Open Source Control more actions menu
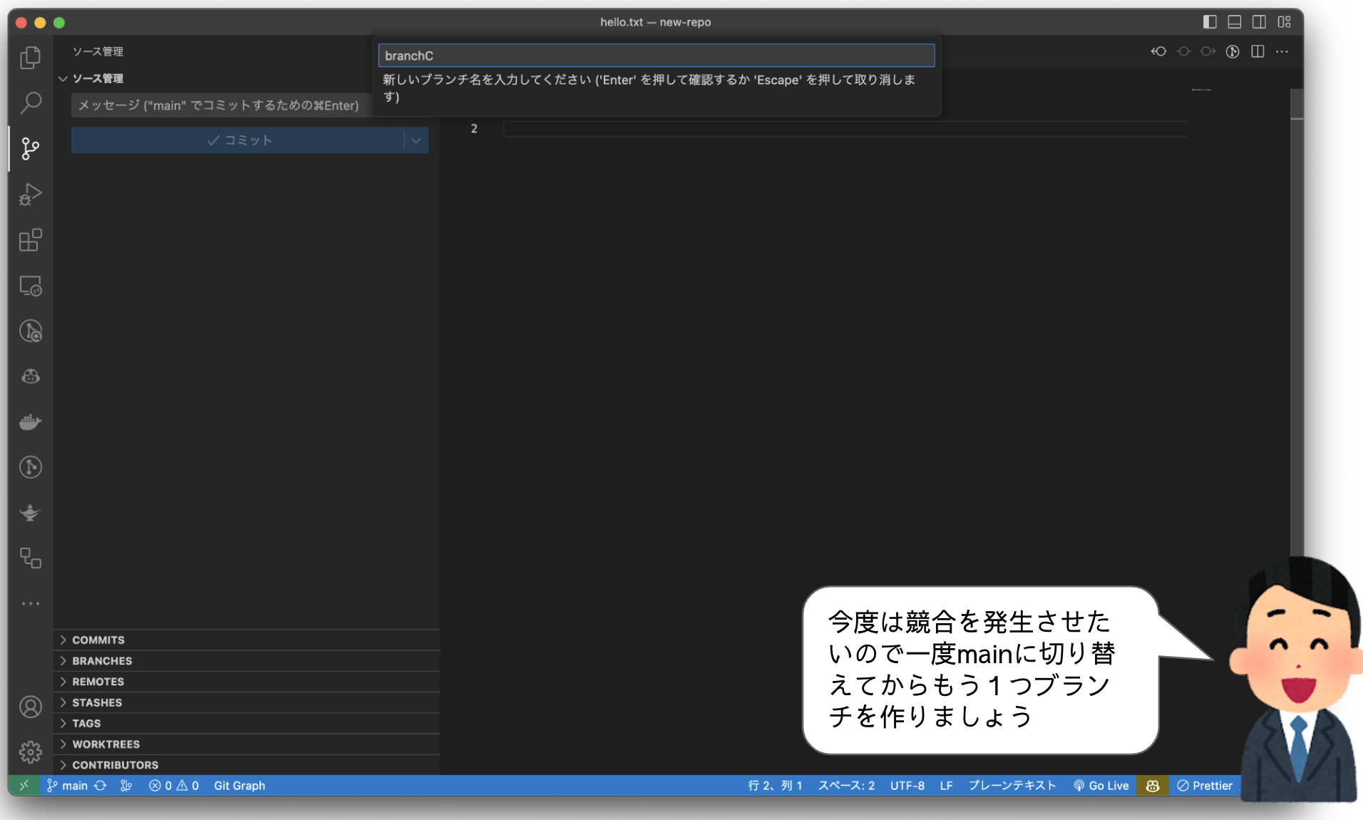This screenshot has width=1363, height=820. click(1283, 51)
